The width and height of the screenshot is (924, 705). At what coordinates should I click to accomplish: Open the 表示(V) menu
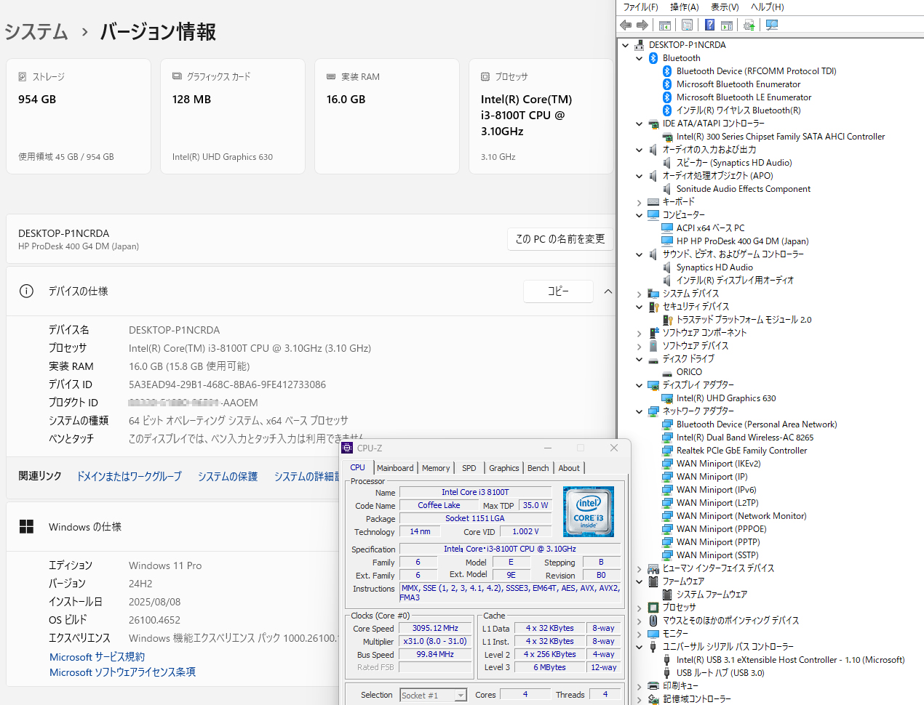pos(725,7)
